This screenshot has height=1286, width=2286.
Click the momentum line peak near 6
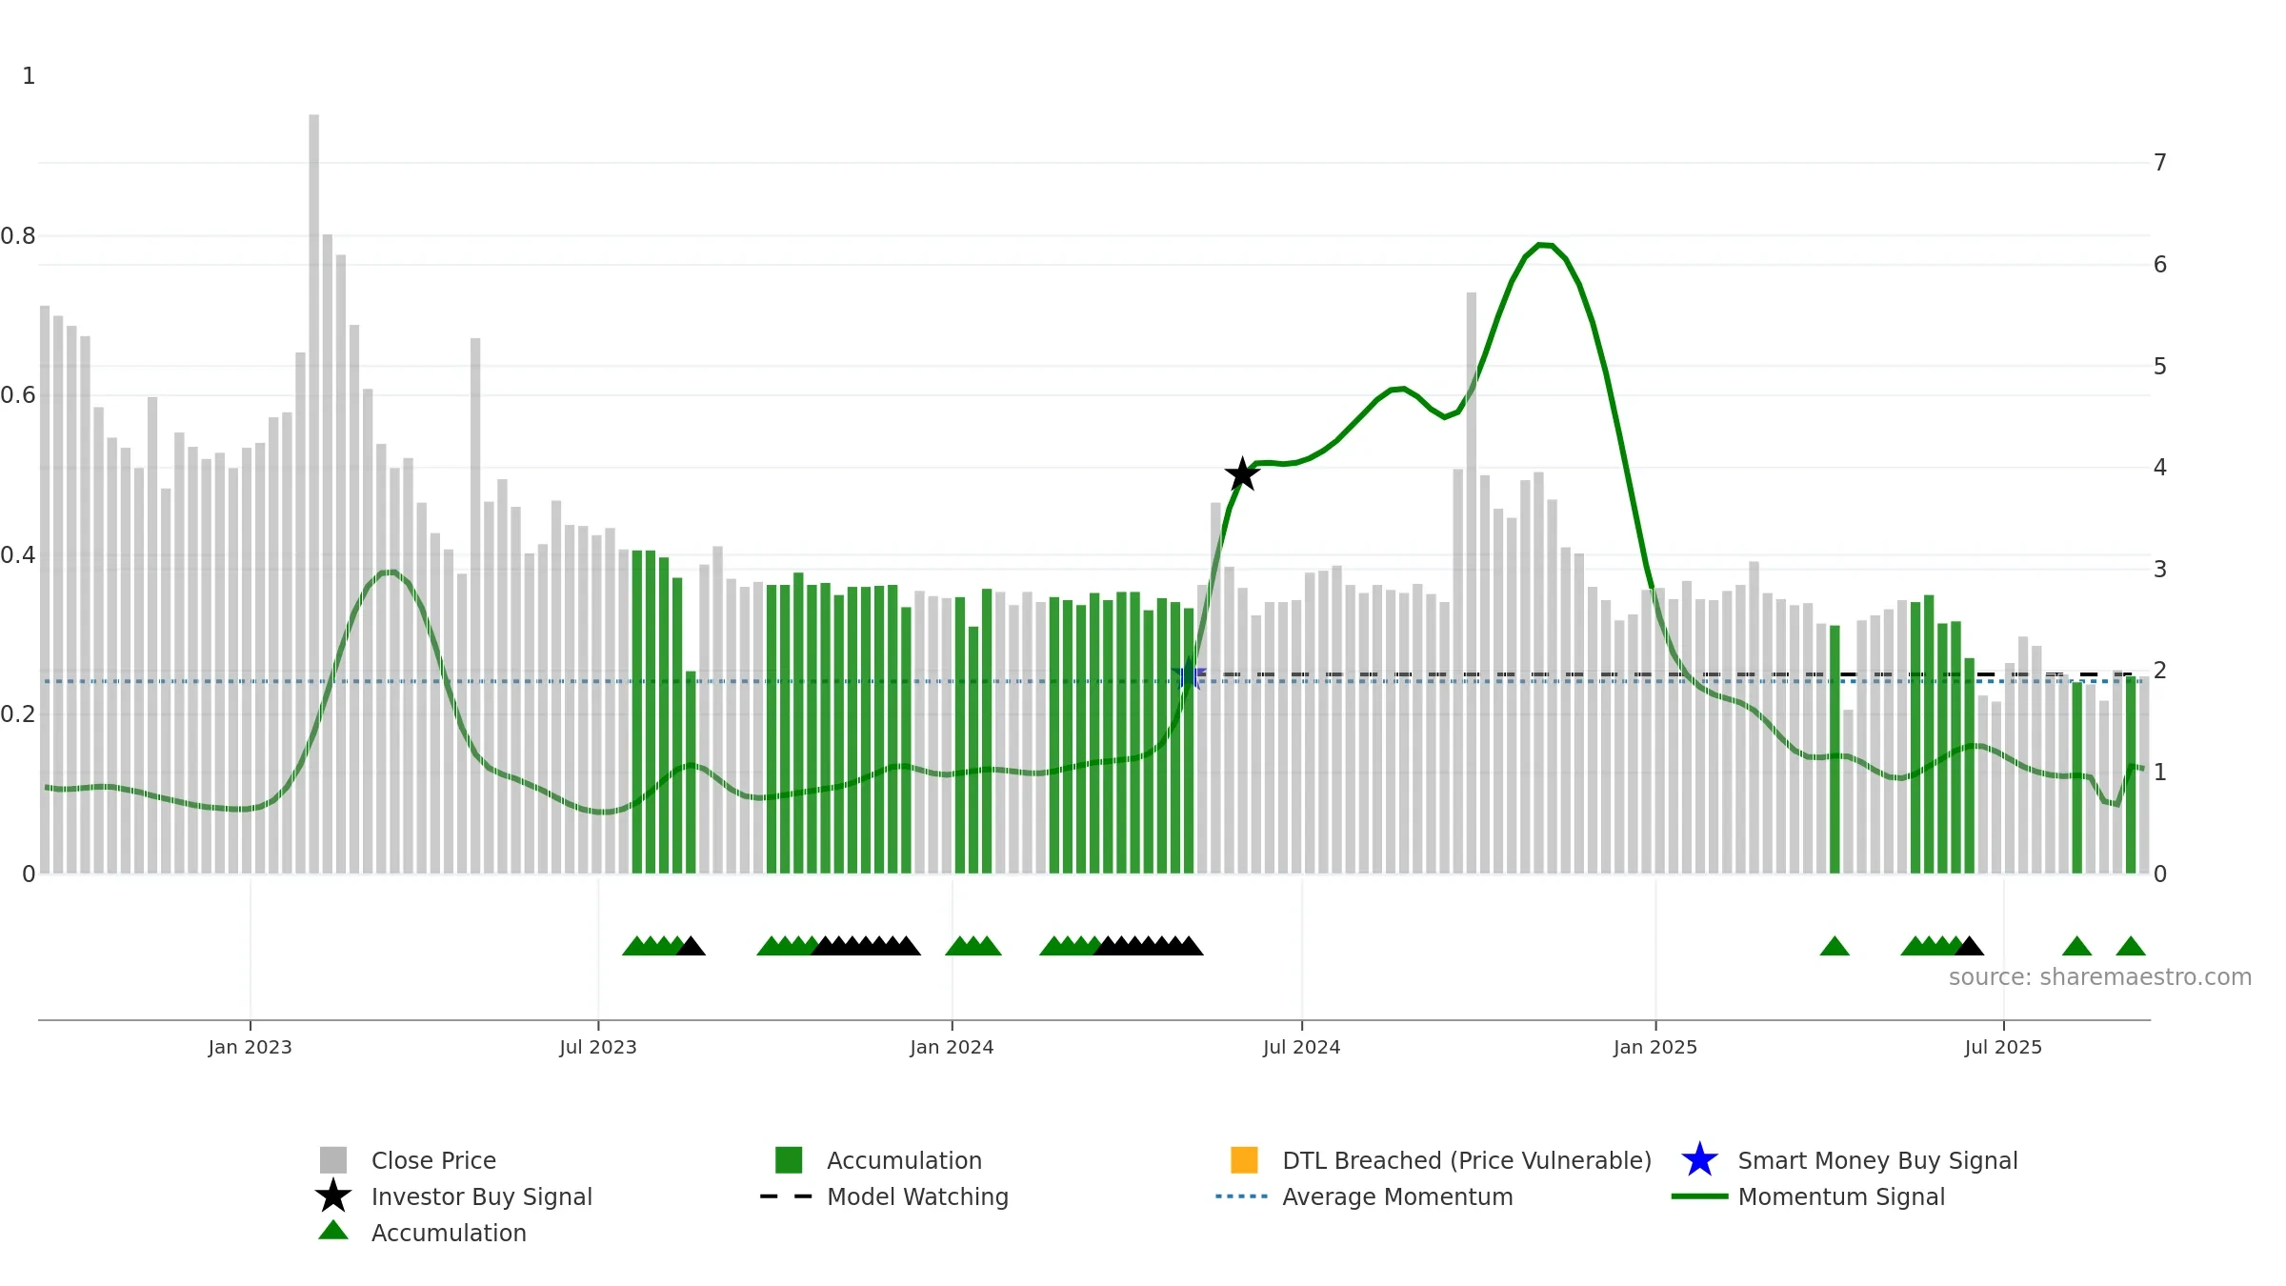(x=1545, y=245)
